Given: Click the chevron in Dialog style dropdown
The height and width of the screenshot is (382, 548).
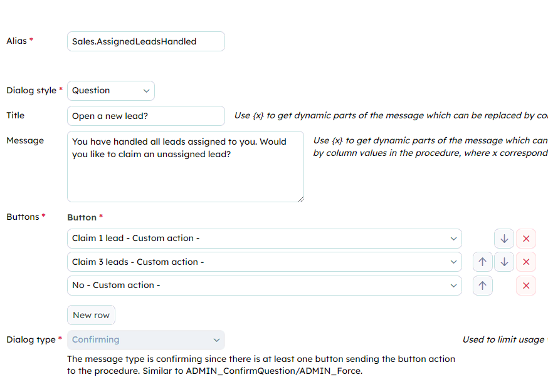Looking at the screenshot, I should click(x=147, y=91).
